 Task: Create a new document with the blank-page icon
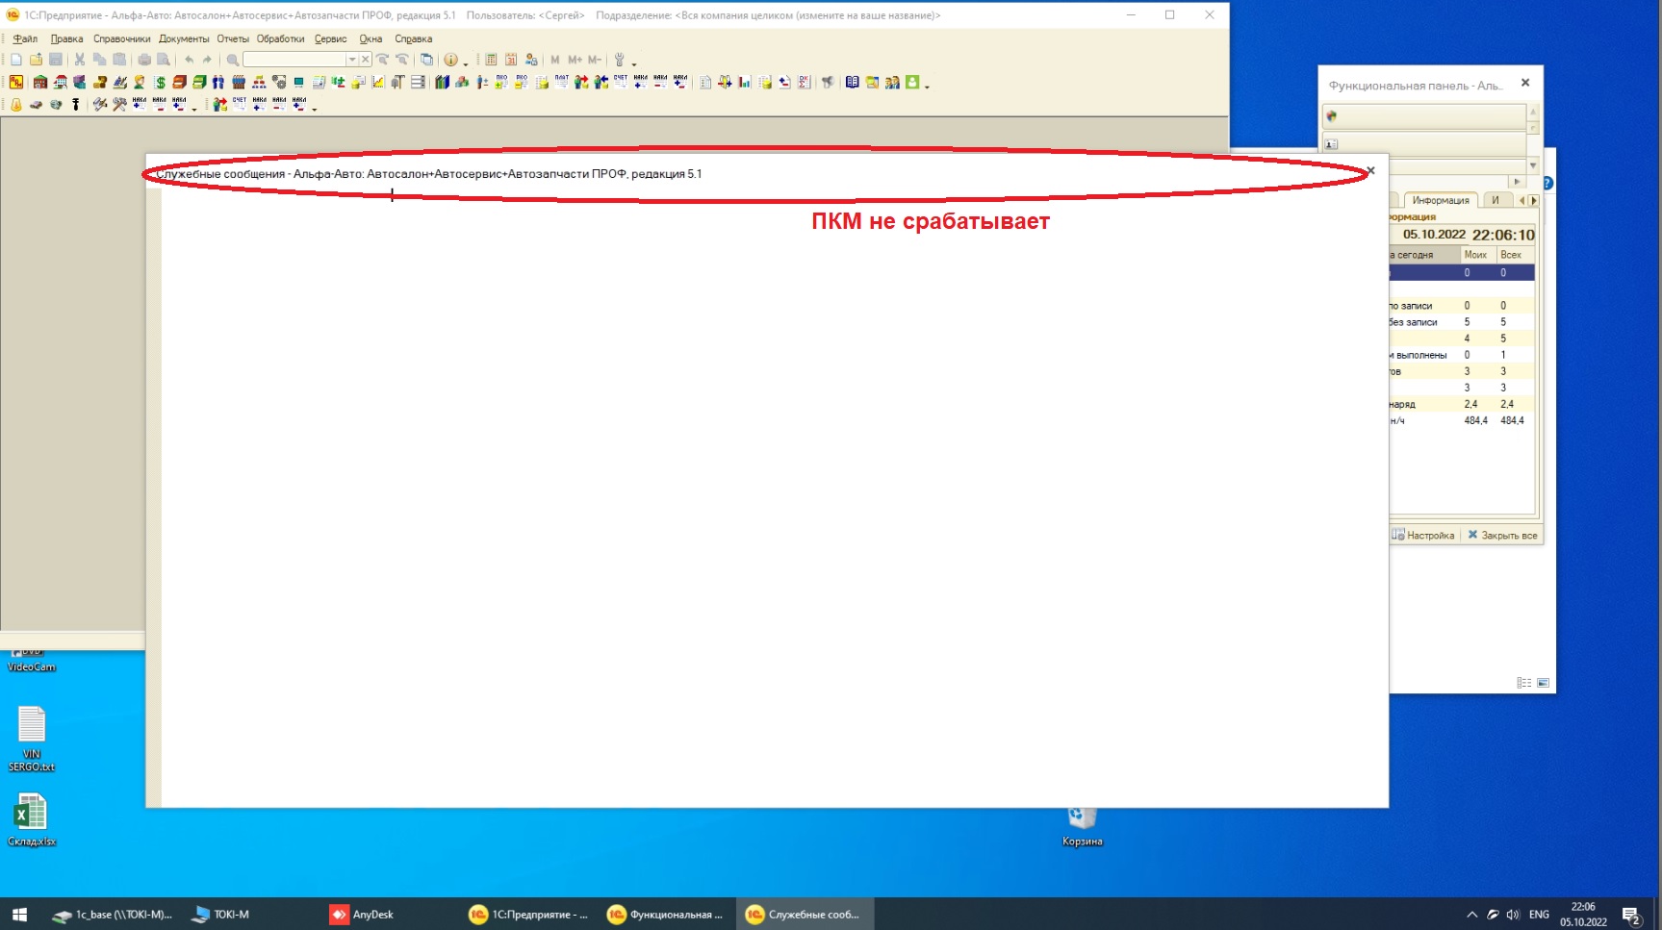coord(16,60)
